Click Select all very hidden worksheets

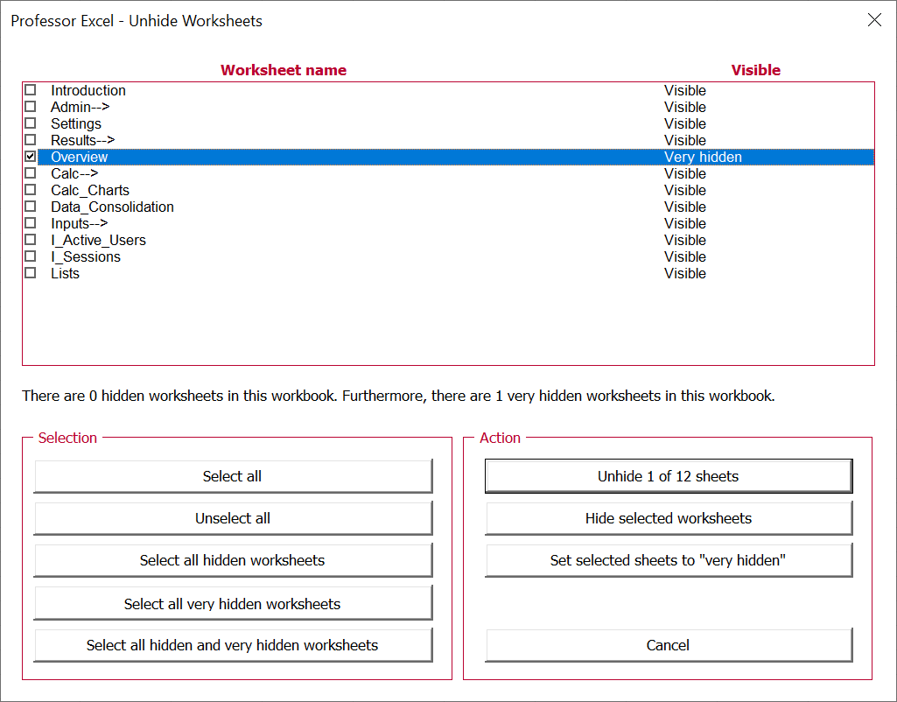pos(232,603)
